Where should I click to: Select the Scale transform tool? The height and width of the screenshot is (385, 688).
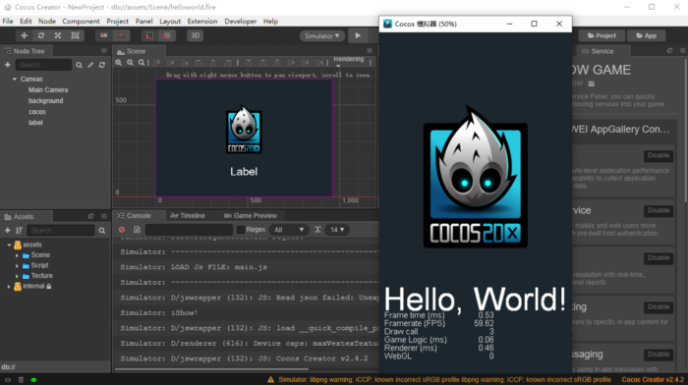[x=58, y=35]
